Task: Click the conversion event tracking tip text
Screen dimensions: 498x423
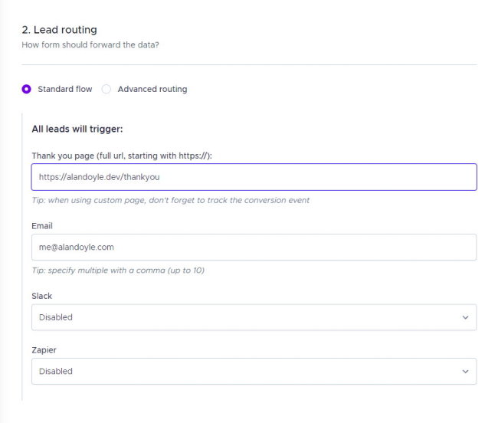Action: tap(171, 200)
